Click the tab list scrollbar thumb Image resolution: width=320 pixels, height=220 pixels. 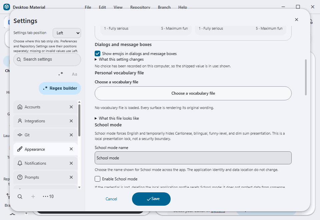point(79,120)
